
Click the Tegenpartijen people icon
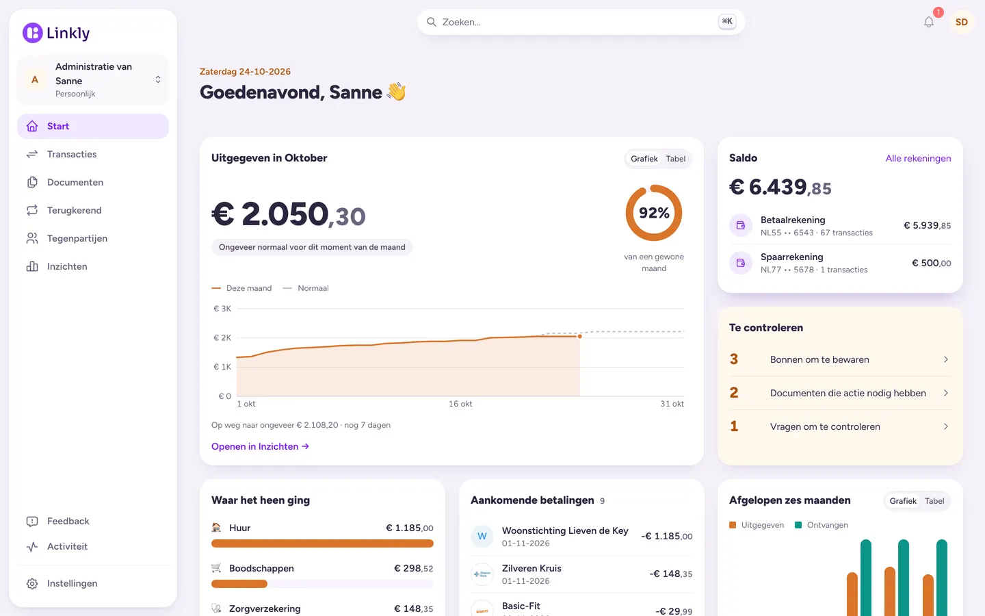point(32,238)
